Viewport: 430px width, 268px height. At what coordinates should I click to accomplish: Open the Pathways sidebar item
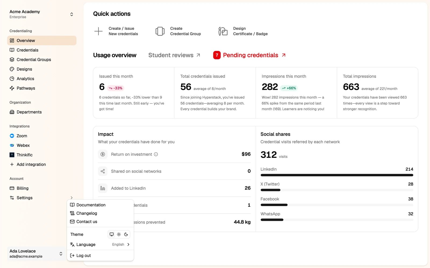click(x=42, y=88)
